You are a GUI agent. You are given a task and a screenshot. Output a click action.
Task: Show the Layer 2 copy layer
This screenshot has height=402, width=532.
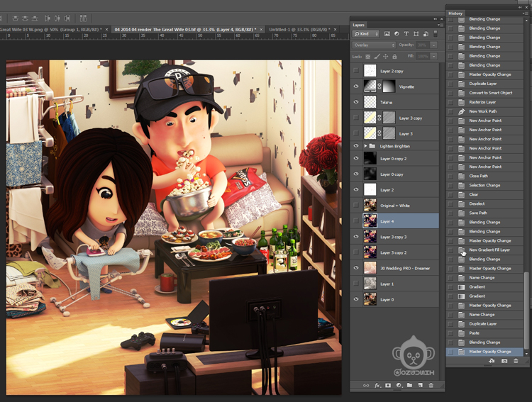click(356, 71)
